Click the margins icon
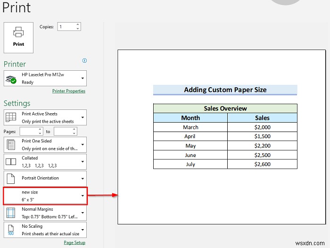Image resolution: width=330 pixels, height=248 pixels. (11, 213)
